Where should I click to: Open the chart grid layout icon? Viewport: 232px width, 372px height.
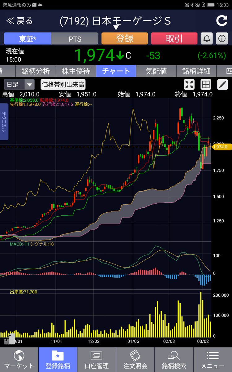click(206, 84)
